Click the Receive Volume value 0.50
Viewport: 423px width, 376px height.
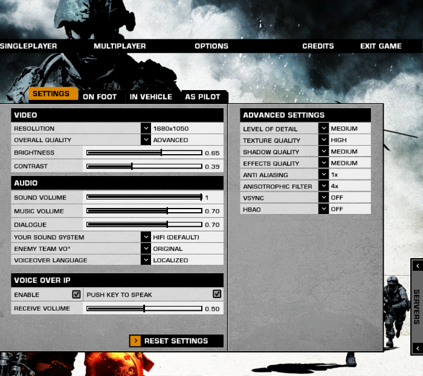(x=212, y=309)
